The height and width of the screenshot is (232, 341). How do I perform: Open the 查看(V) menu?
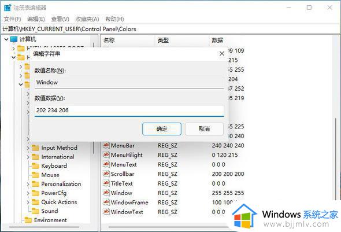(x=60, y=19)
